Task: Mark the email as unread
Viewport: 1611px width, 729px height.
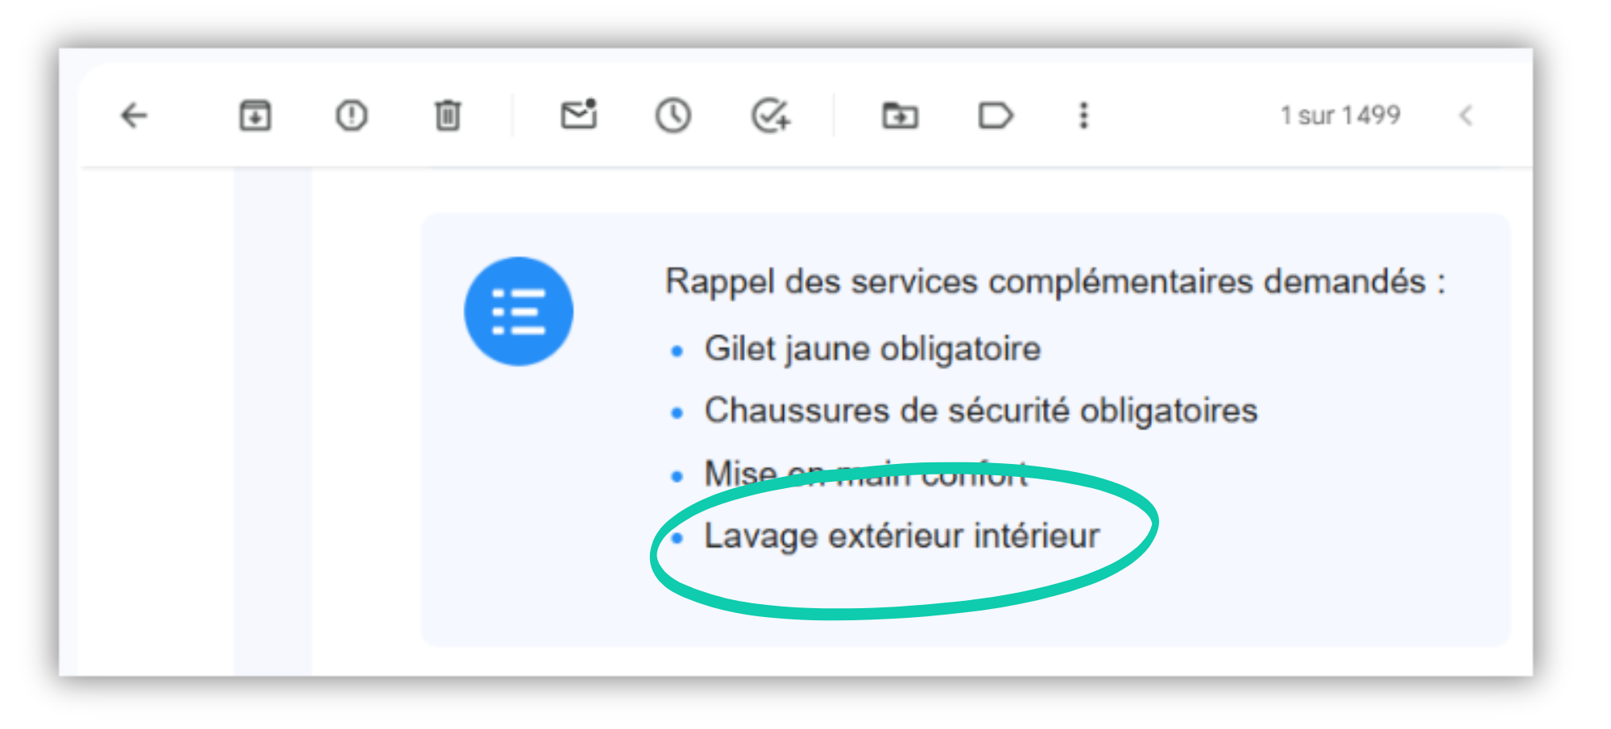Action: [x=579, y=114]
